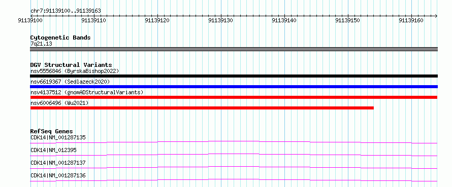
Task: Open variant label nsv6006496 (Wu2021)
Action: point(59,103)
